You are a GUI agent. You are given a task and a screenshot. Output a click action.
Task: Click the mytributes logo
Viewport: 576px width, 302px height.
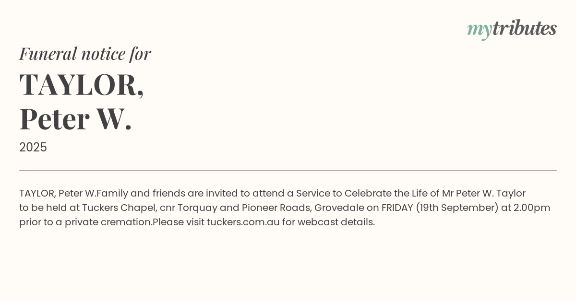click(511, 29)
